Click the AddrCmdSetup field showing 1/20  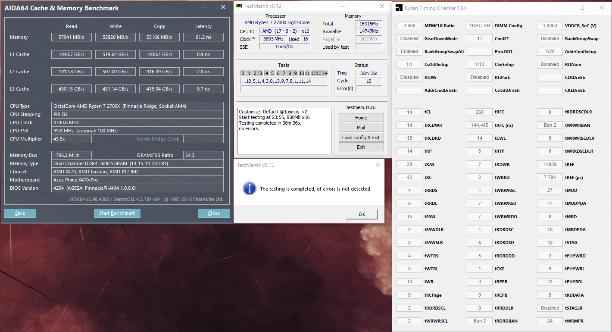pos(550,52)
